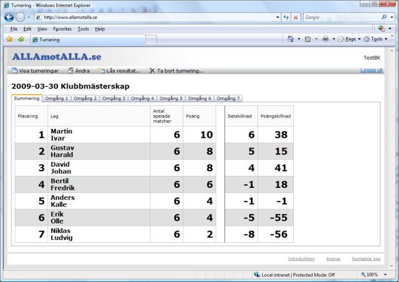The width and height of the screenshot is (399, 282).
Task: Click the address bar URL field
Action: [159, 18]
